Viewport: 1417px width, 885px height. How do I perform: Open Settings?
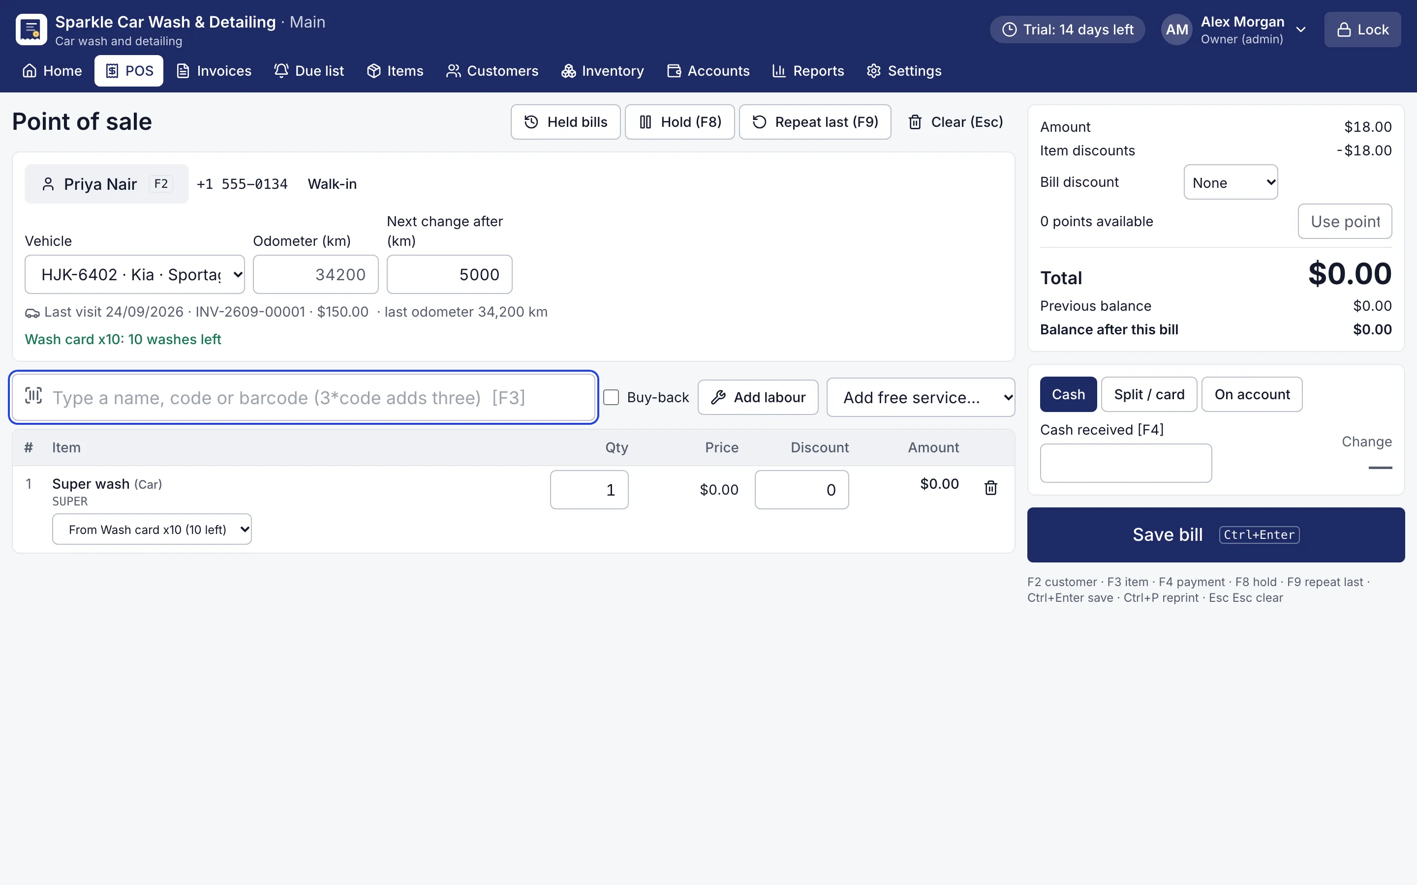(904, 71)
